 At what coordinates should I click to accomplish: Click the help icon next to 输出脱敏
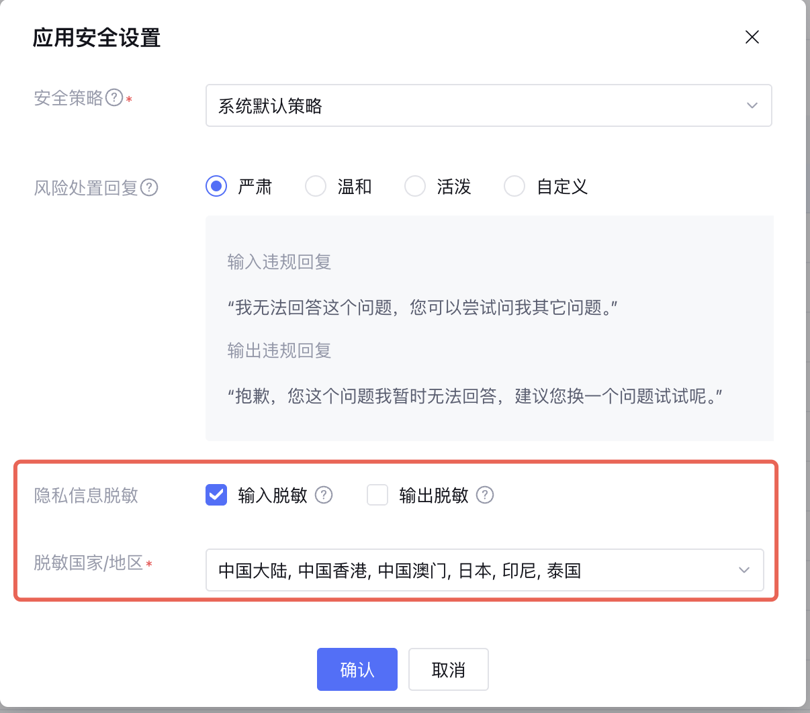485,495
